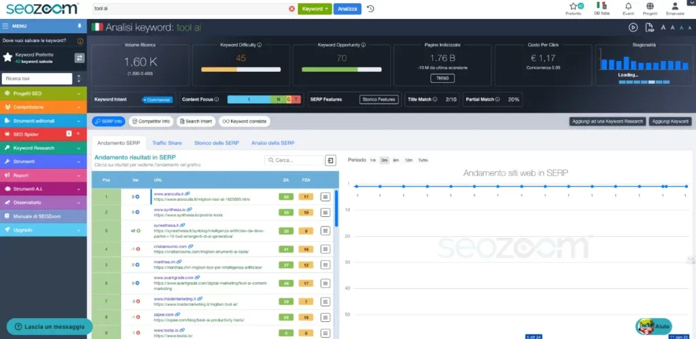The image size is (696, 339).
Task: Switch to Analisi della SERP tab
Action: click(x=273, y=143)
